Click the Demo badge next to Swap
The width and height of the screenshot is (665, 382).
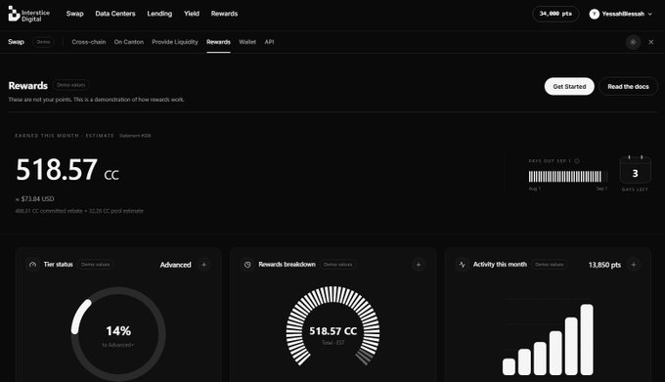coord(43,42)
